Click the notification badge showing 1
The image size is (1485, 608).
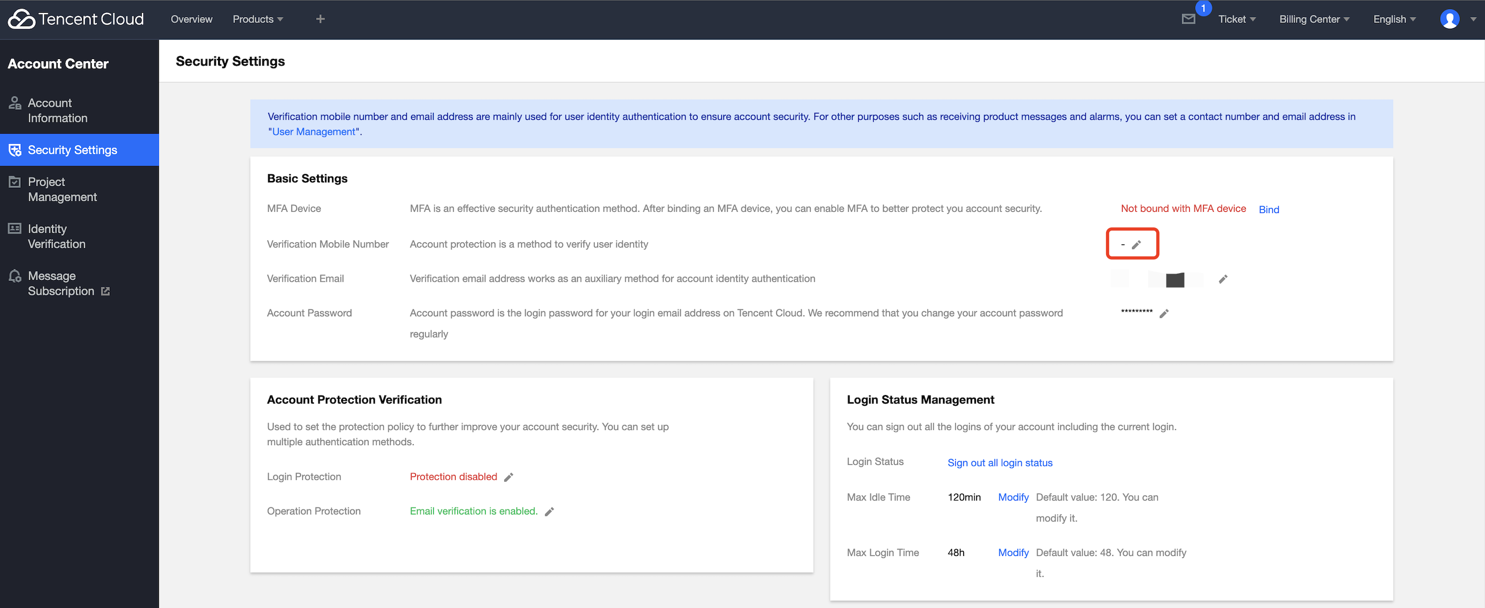(x=1203, y=8)
